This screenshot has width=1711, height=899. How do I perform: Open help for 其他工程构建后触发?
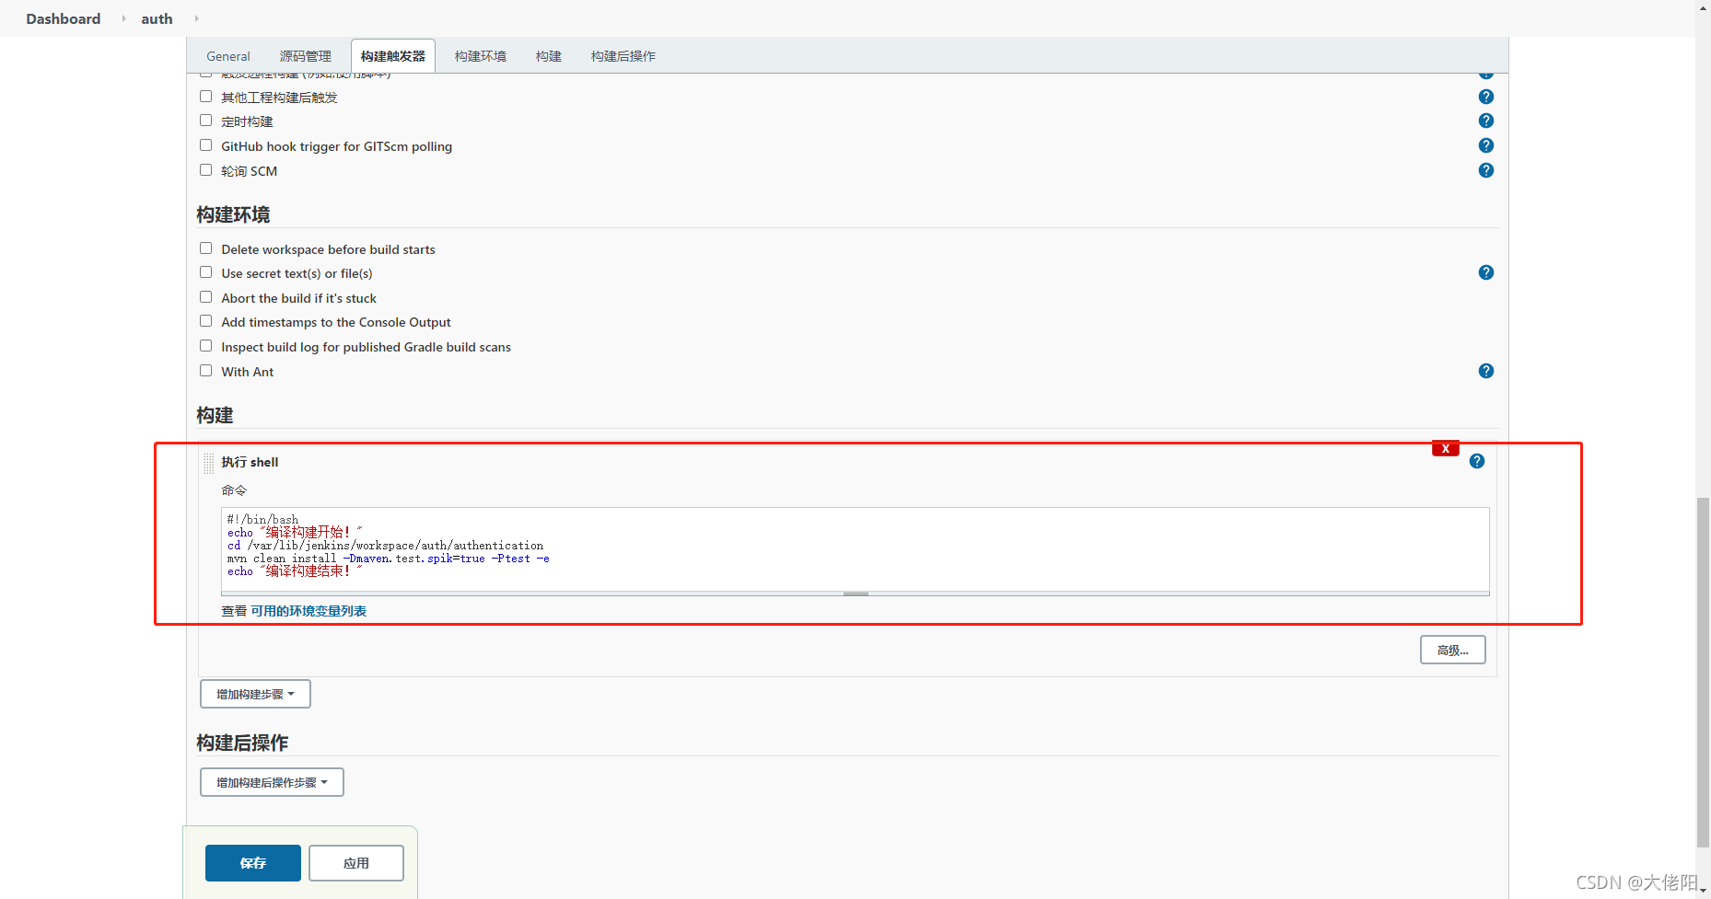point(1485,97)
